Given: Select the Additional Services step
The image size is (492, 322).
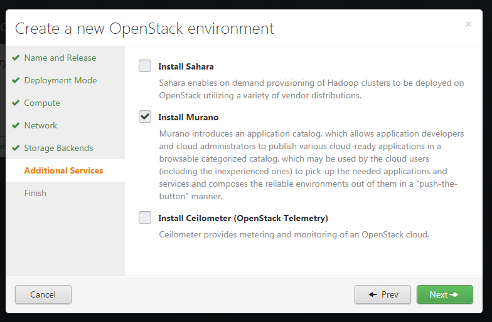Looking at the screenshot, I should [x=63, y=170].
